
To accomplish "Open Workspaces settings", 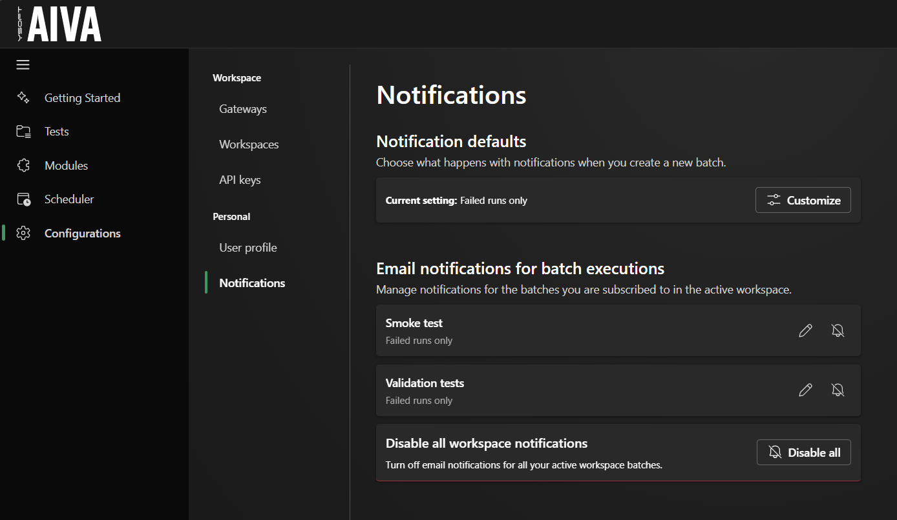I will click(x=249, y=145).
